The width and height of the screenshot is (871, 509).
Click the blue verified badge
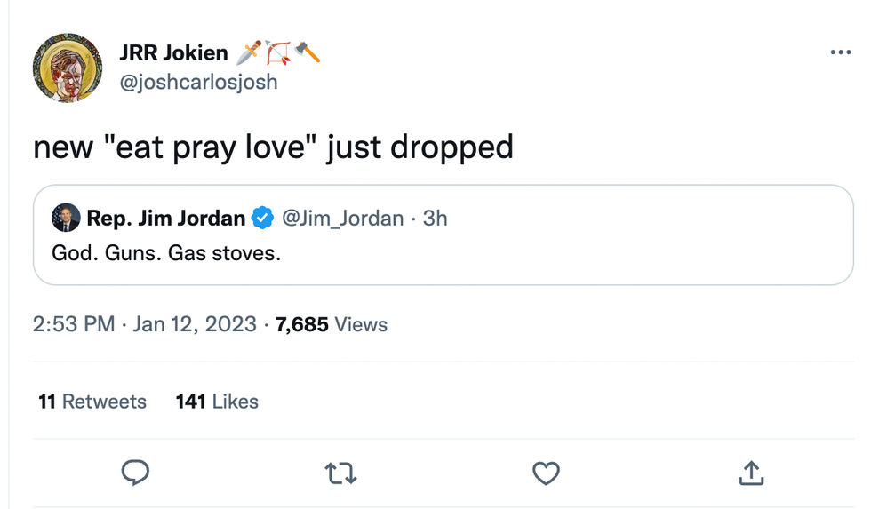(262, 218)
